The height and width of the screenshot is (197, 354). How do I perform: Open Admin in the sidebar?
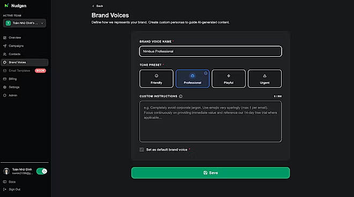25,95
